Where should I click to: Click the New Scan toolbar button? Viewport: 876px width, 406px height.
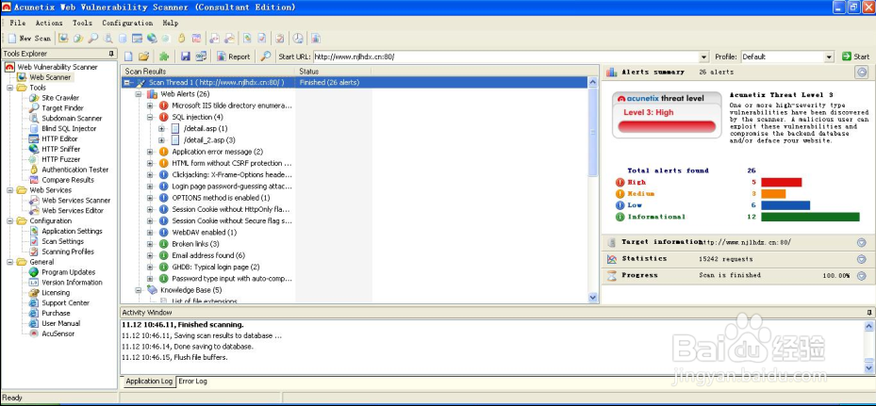[x=29, y=39]
